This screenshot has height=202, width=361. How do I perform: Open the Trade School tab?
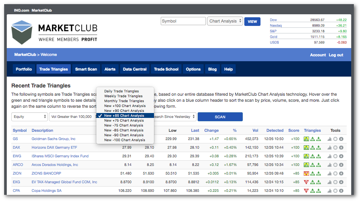click(166, 69)
